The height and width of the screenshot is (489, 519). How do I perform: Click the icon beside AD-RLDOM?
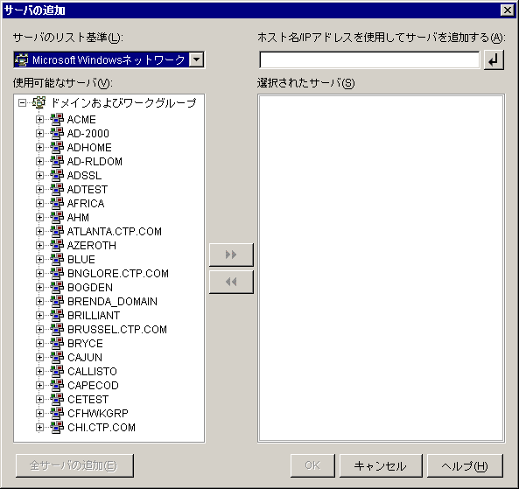pyautogui.click(x=57, y=161)
